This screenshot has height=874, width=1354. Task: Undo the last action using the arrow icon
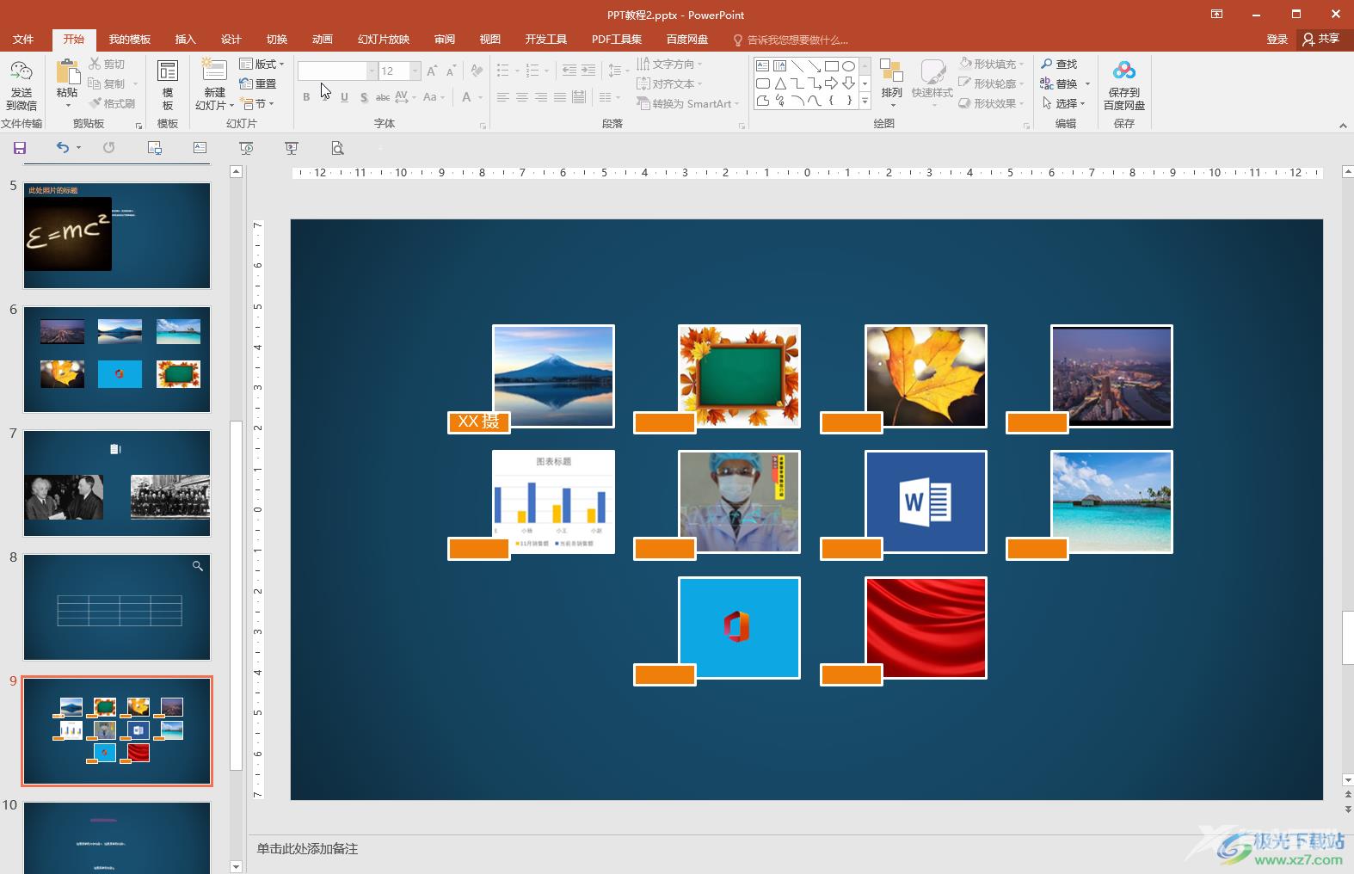click(x=63, y=148)
